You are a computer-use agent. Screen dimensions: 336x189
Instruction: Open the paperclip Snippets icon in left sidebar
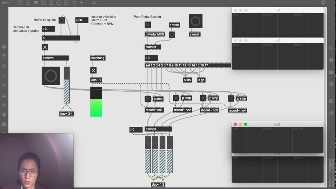point(4,105)
